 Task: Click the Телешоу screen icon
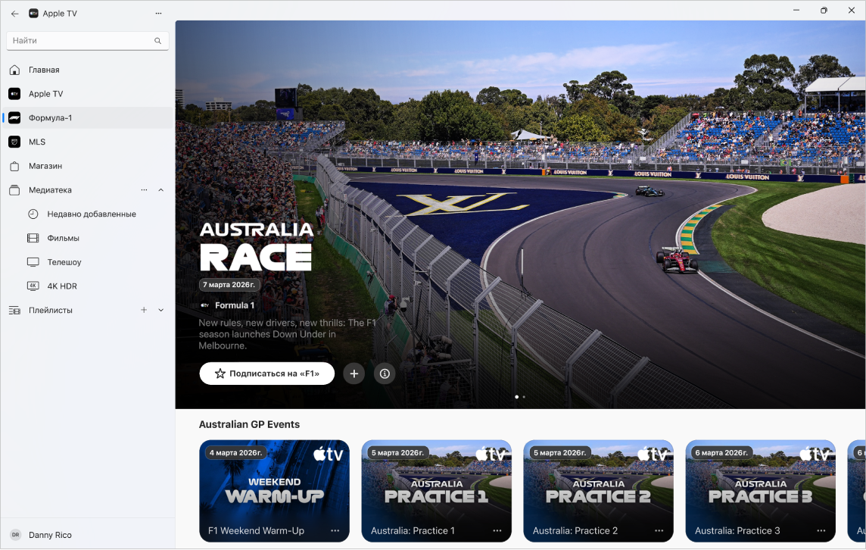pos(33,262)
